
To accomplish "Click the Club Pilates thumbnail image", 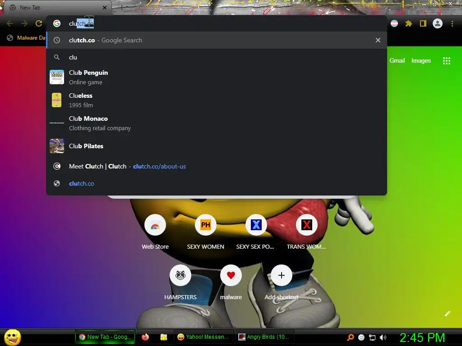I will coord(57,146).
